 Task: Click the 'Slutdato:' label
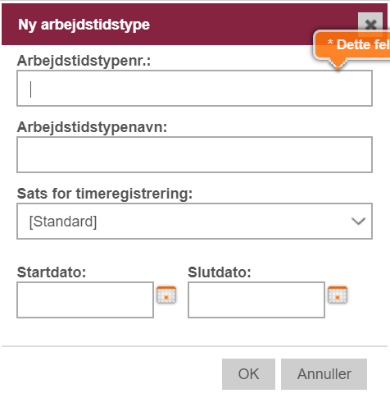tap(220, 272)
